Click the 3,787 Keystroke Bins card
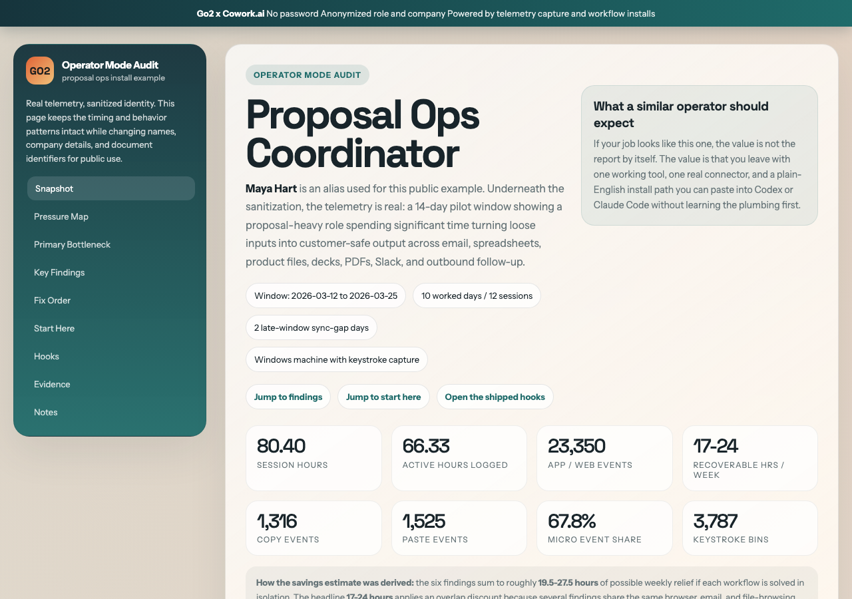This screenshot has width=852, height=599. point(750,528)
